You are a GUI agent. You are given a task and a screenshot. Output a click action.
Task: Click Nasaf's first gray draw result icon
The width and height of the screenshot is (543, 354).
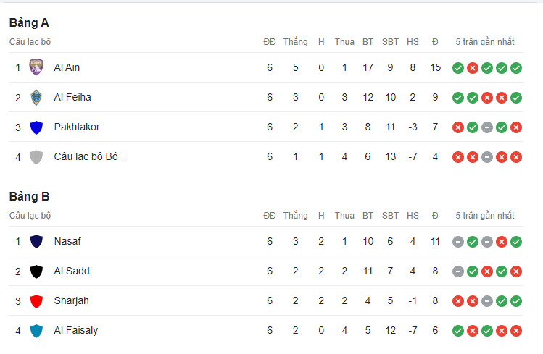(457, 242)
